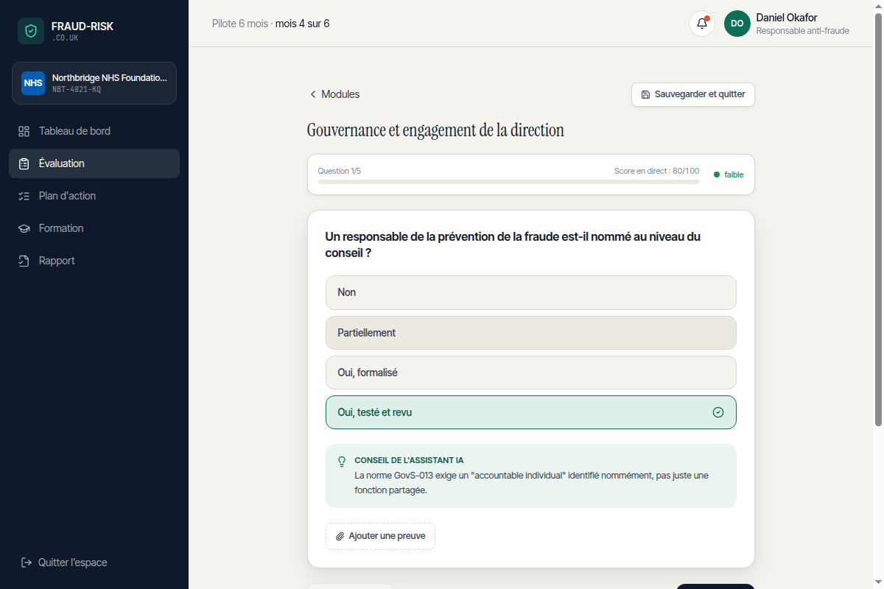Click the Score en direct : 80/100 text

point(656,171)
